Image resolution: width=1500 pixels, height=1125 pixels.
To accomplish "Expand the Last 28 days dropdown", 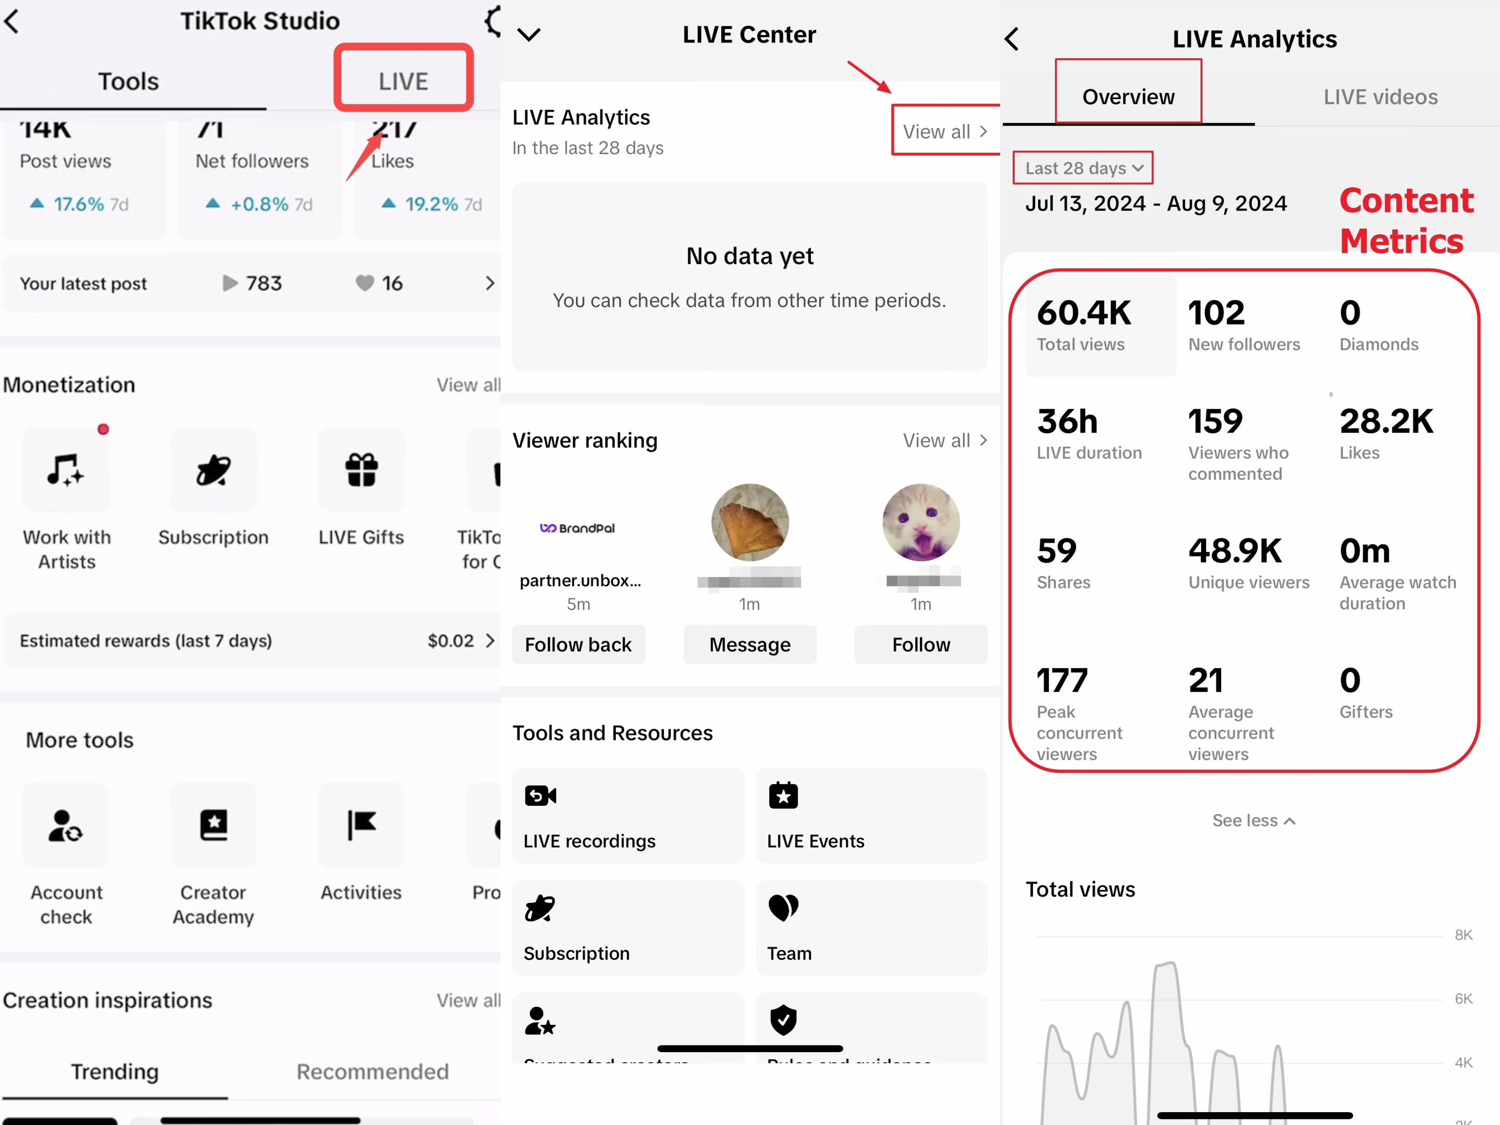I will 1083,168.
